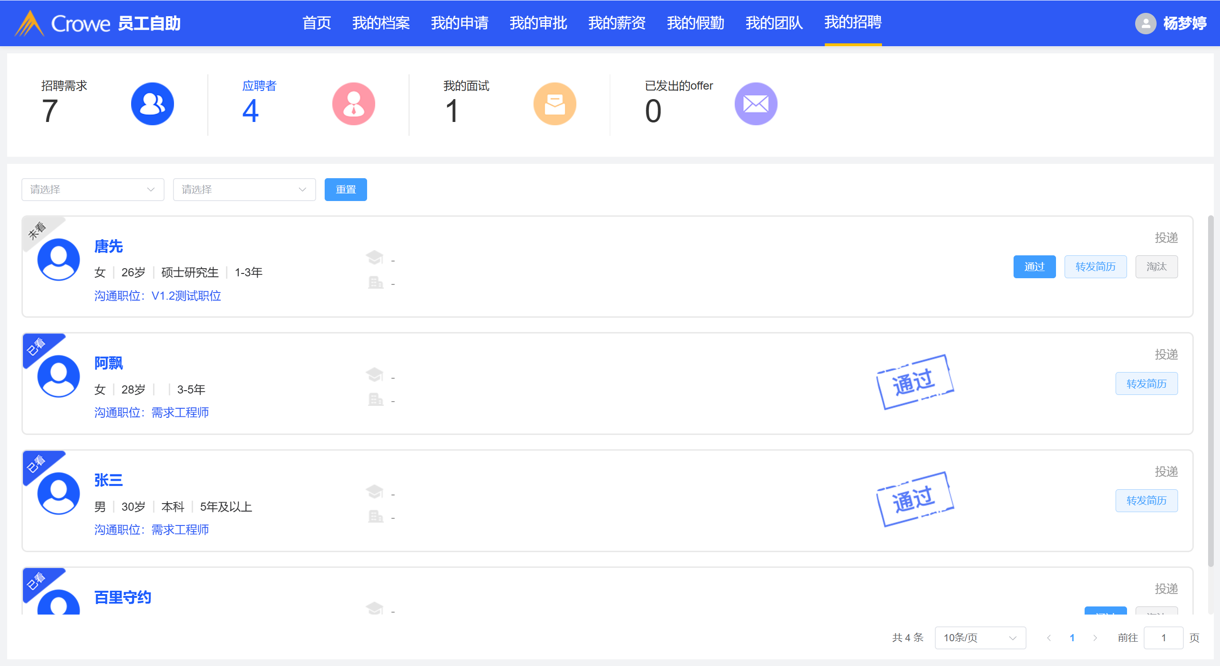The height and width of the screenshot is (666, 1220).
Task: Click the orange my interviews icon
Action: pos(554,104)
